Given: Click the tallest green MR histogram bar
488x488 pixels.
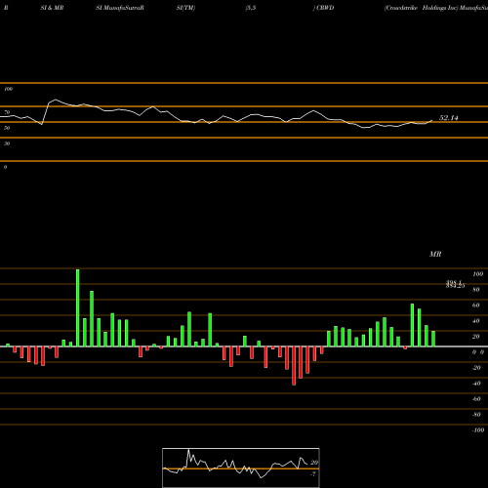Looking at the screenshot, I should [x=78, y=307].
